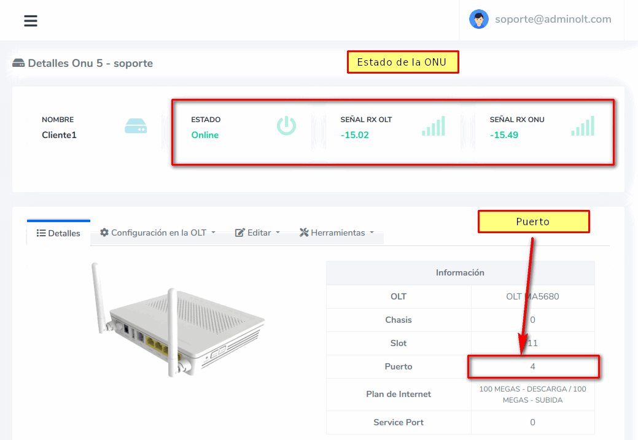Click the wrench icon in Herramientas

tap(304, 233)
